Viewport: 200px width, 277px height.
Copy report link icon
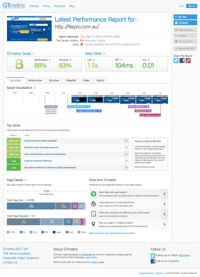(x=188, y=60)
